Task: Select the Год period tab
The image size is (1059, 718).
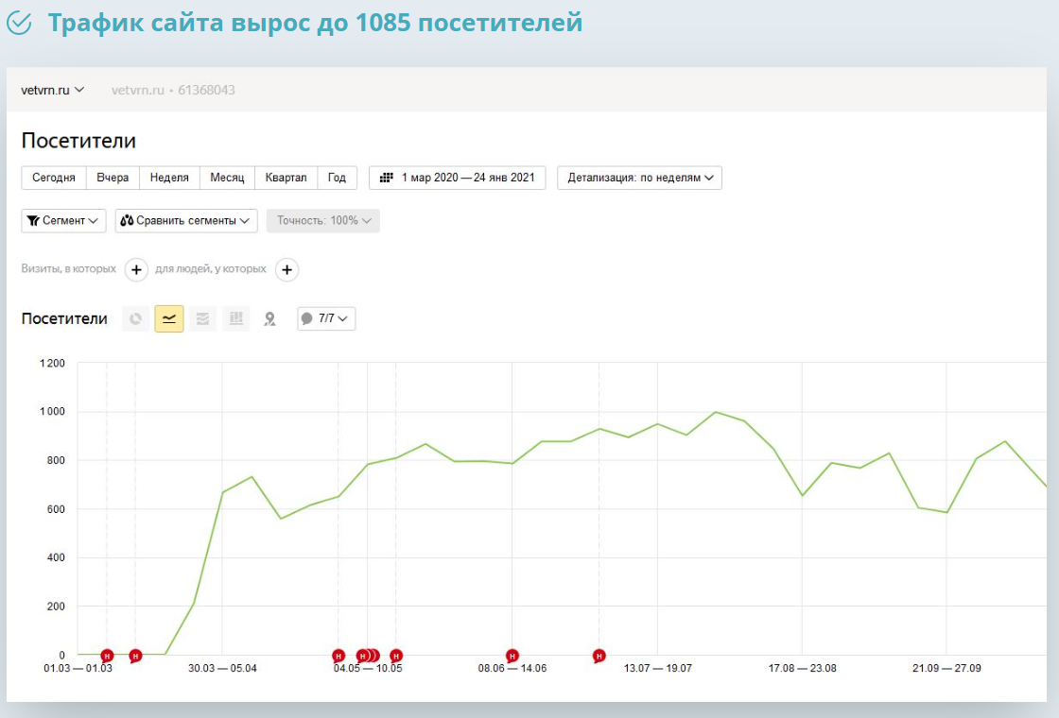Action: (x=337, y=178)
